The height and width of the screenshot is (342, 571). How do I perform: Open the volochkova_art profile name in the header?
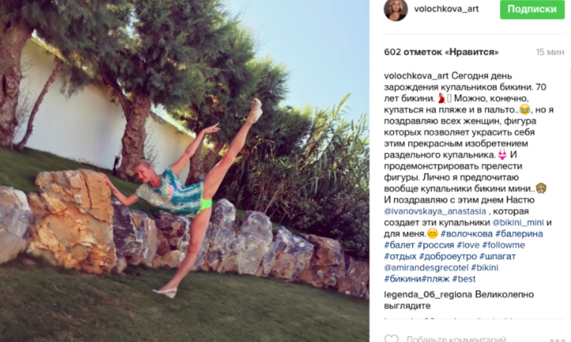click(446, 9)
